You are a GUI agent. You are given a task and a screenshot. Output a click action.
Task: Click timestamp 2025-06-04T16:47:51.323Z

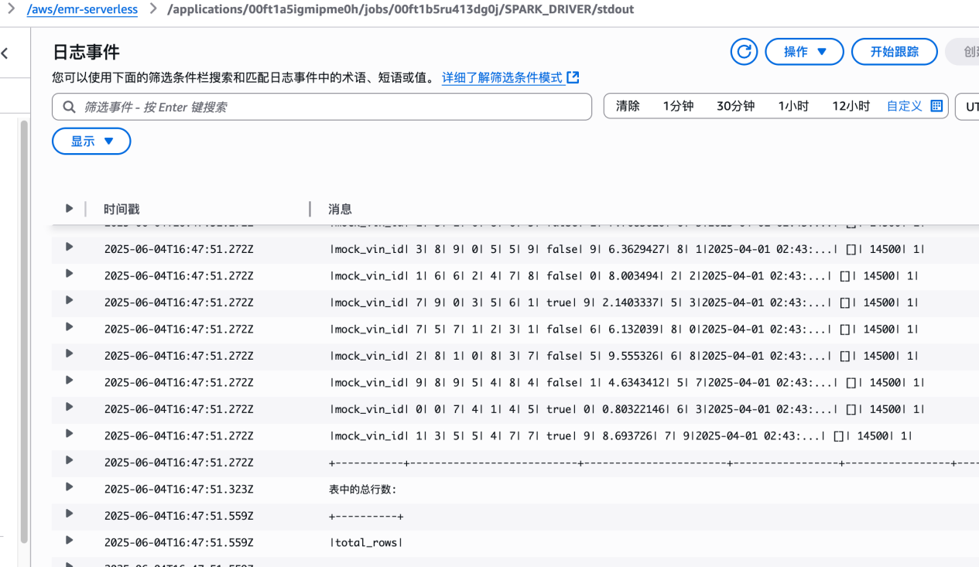point(179,489)
